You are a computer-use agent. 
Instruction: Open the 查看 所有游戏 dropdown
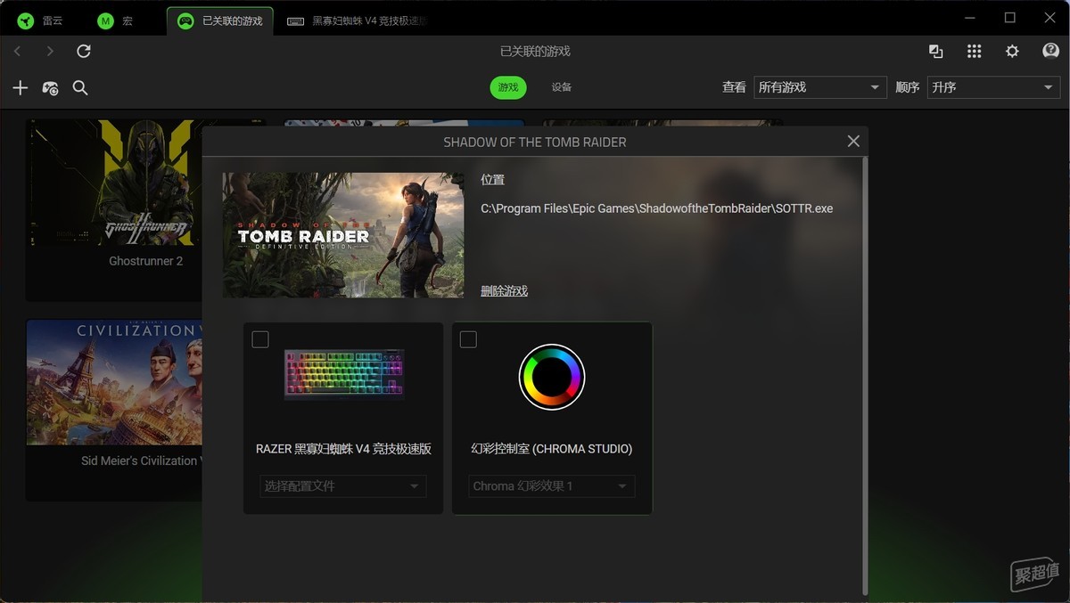(x=819, y=87)
